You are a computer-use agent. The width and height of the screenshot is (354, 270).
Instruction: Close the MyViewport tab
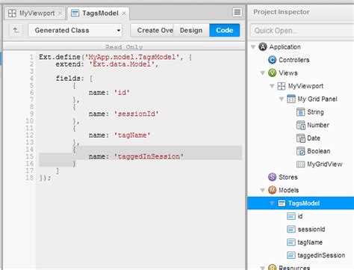tap(60, 13)
